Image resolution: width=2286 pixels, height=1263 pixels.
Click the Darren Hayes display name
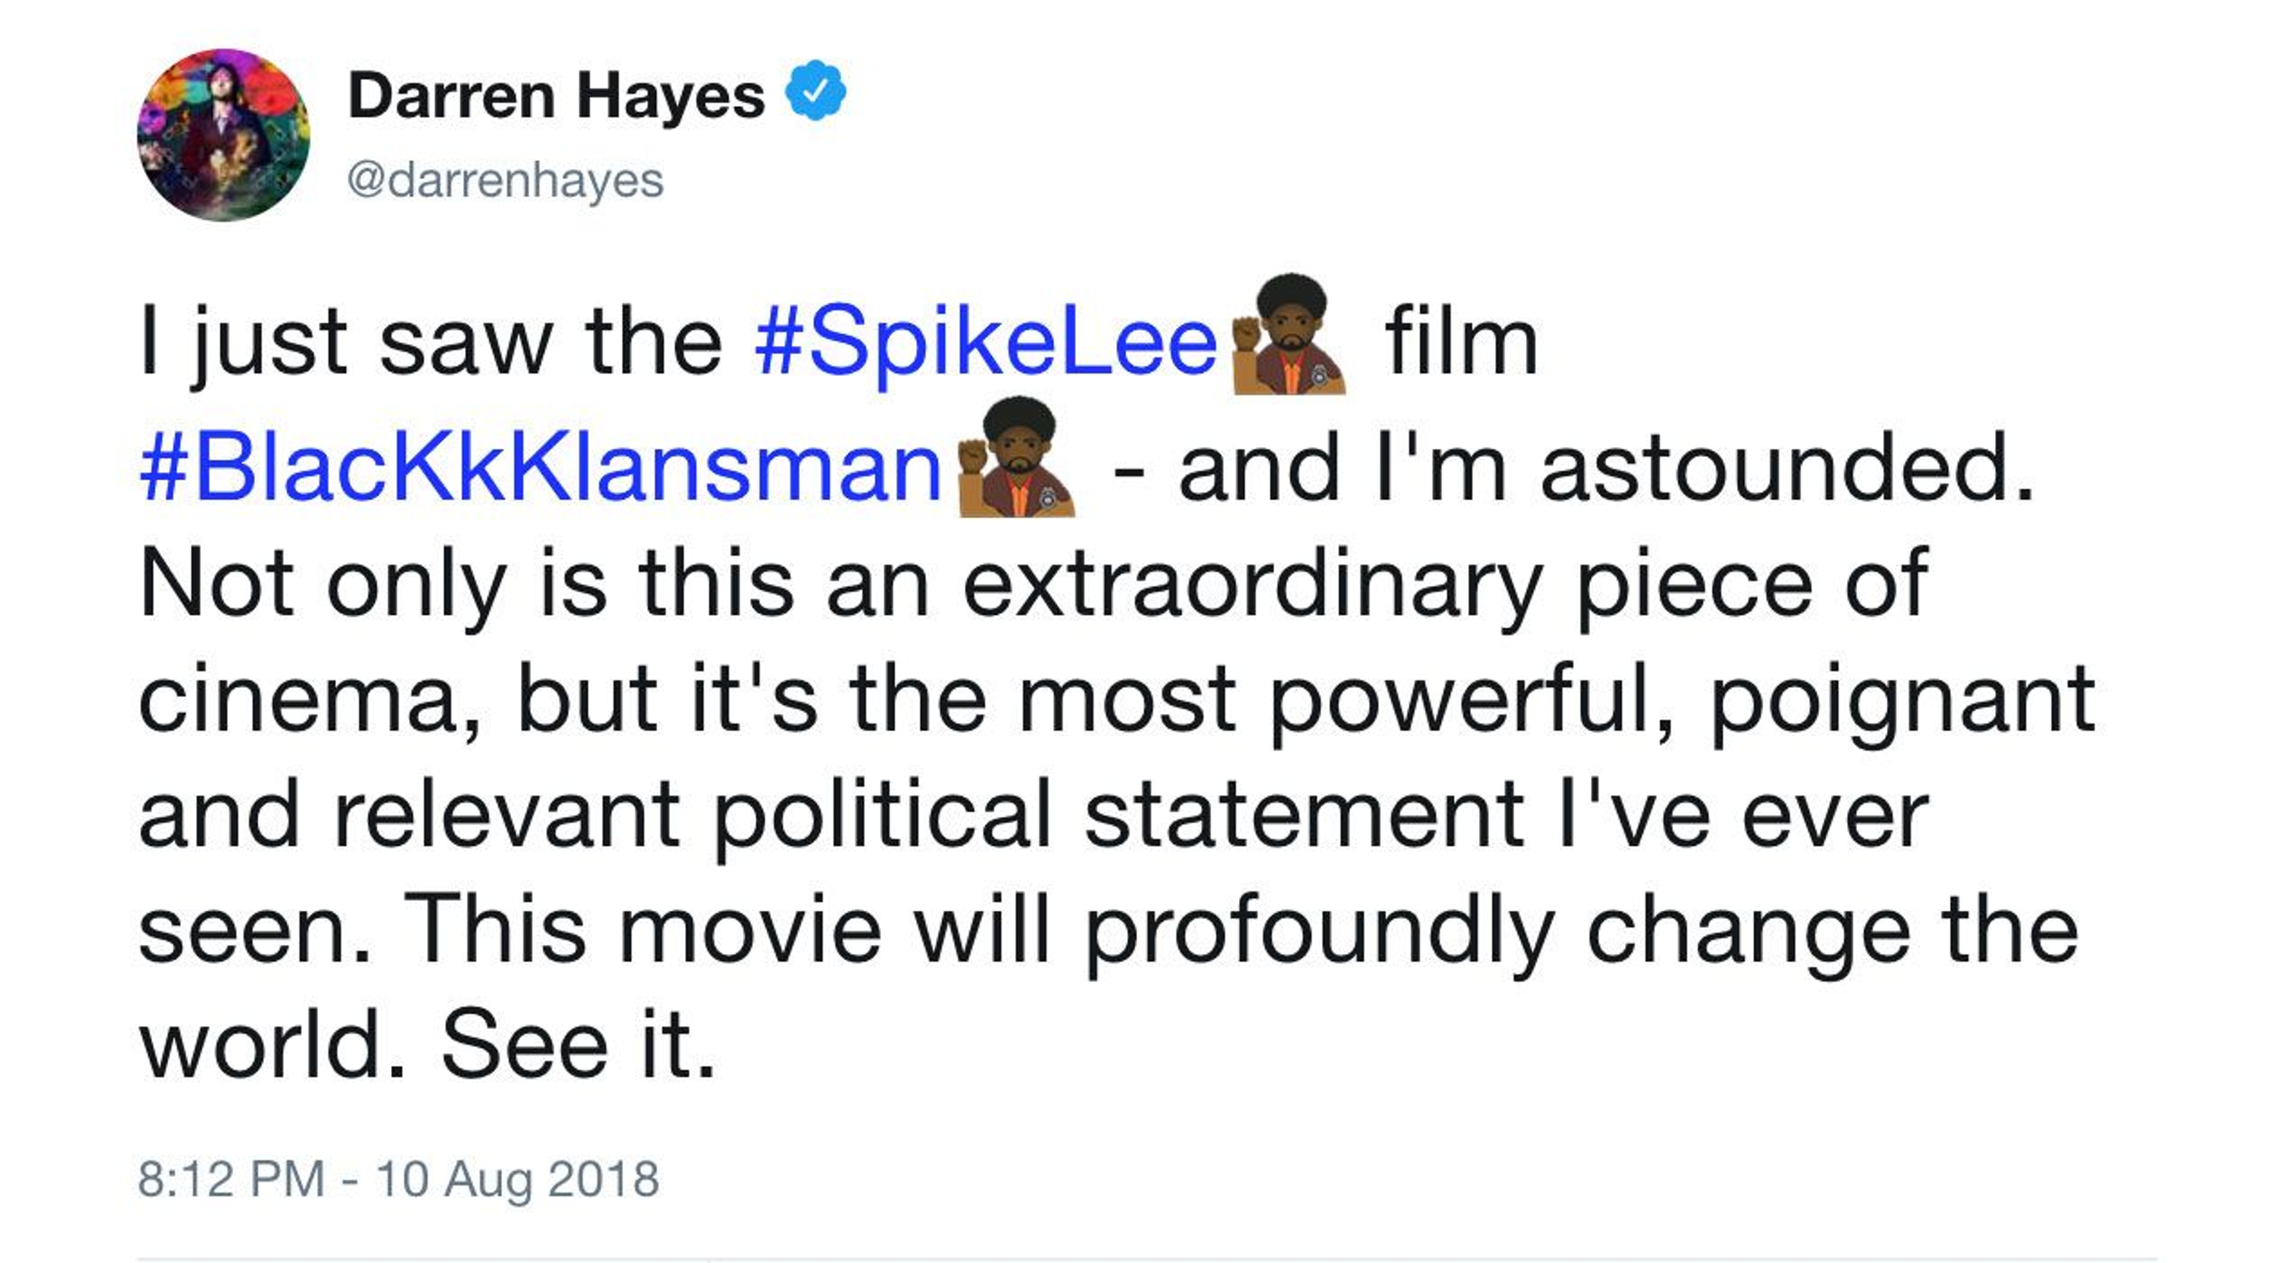557,96
